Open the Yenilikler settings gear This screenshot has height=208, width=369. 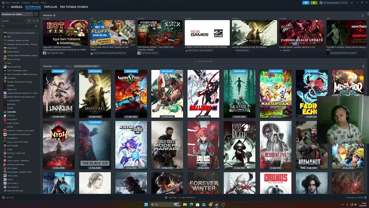coord(54,15)
